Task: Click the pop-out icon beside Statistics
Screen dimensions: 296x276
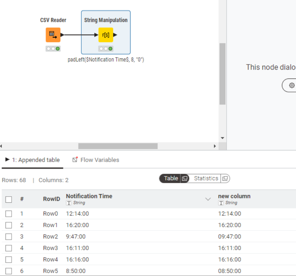Action: [x=225, y=178]
